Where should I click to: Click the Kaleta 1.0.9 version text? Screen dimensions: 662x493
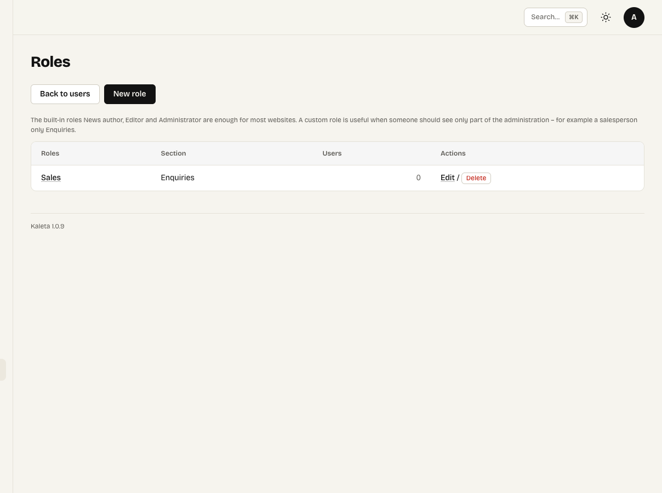pos(48,226)
